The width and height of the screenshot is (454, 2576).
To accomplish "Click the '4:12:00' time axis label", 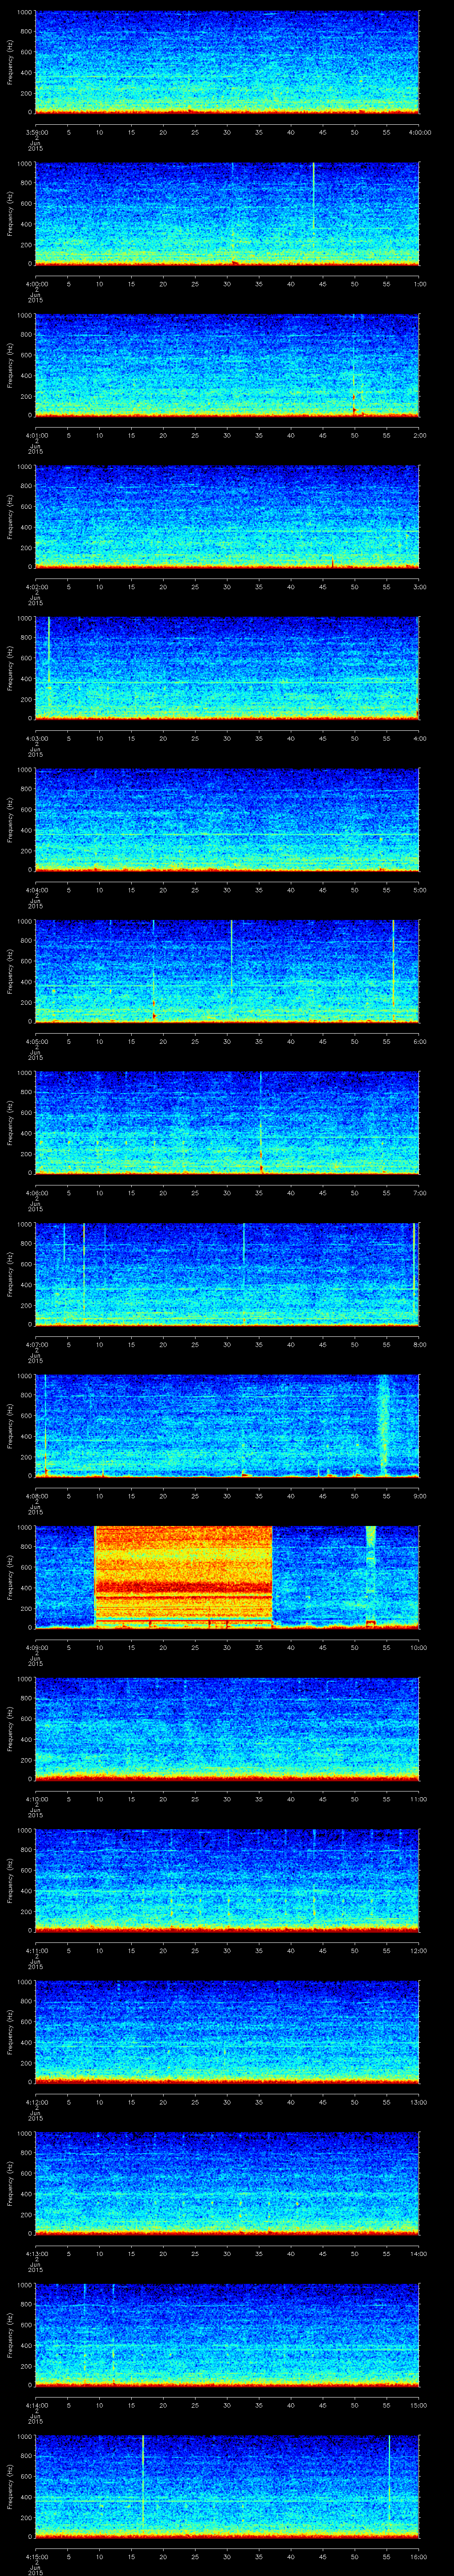I will click(36, 2101).
